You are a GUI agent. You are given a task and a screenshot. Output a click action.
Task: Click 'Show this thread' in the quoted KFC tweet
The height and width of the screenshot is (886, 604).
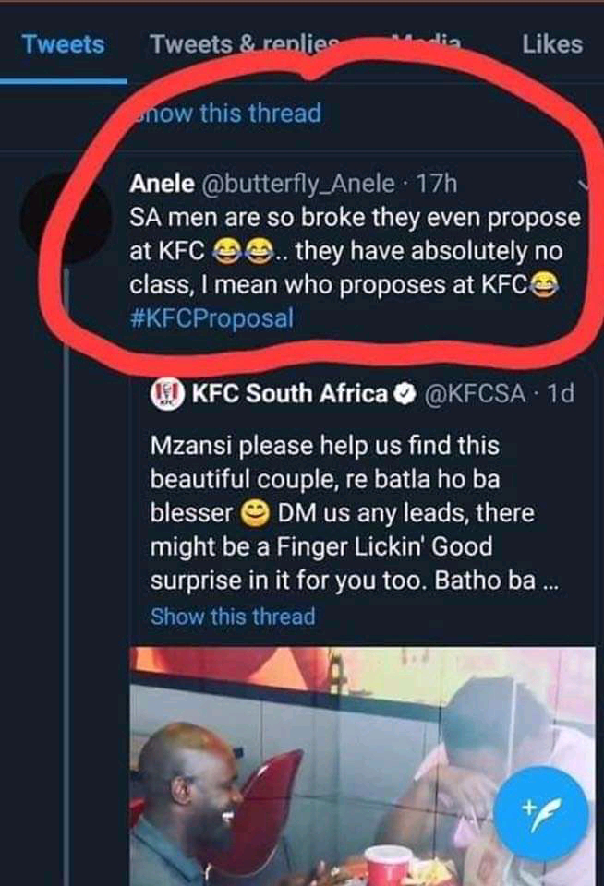pyautogui.click(x=232, y=616)
